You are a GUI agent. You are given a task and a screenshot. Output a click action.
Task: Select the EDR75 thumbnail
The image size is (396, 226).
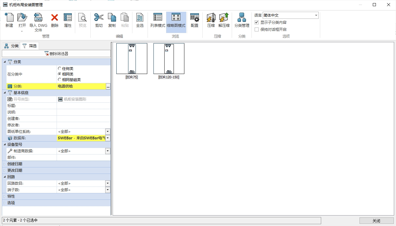coord(131,59)
